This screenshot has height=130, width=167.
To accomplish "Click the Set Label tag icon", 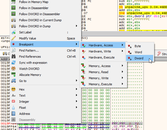I will pos(14,32).
